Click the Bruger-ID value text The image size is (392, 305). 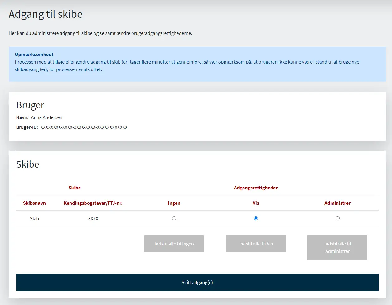coord(84,127)
